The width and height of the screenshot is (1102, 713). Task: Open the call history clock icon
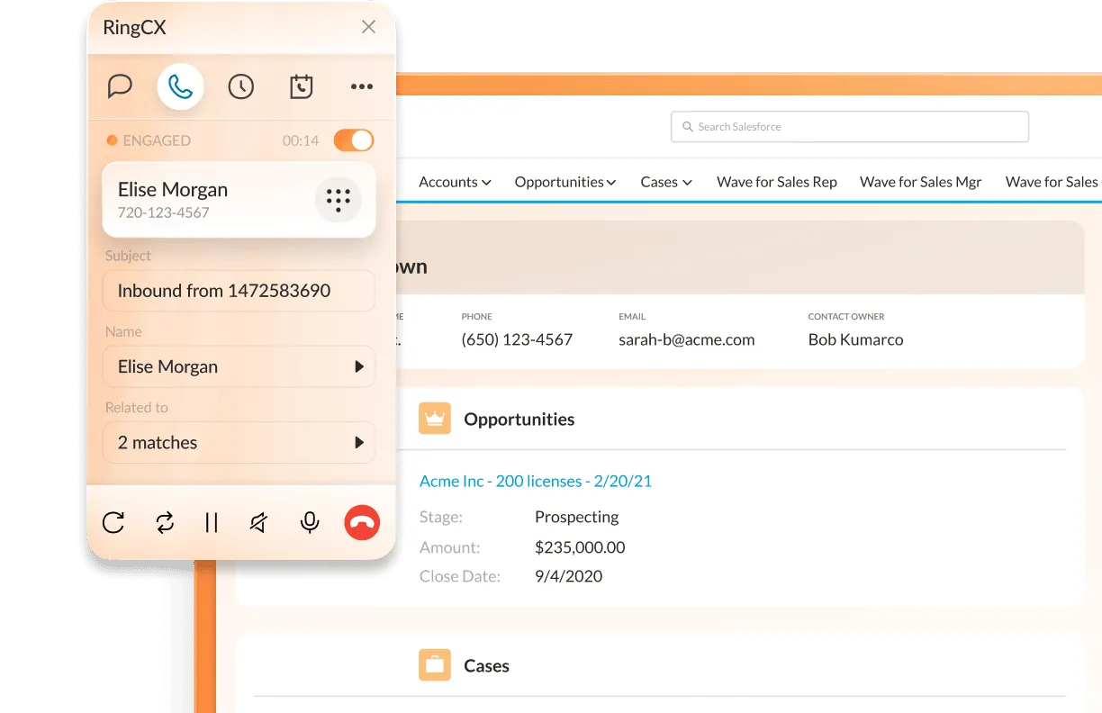pyautogui.click(x=240, y=86)
